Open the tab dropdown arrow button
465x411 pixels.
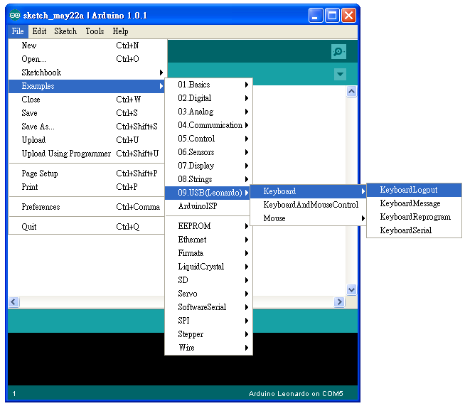click(x=340, y=74)
